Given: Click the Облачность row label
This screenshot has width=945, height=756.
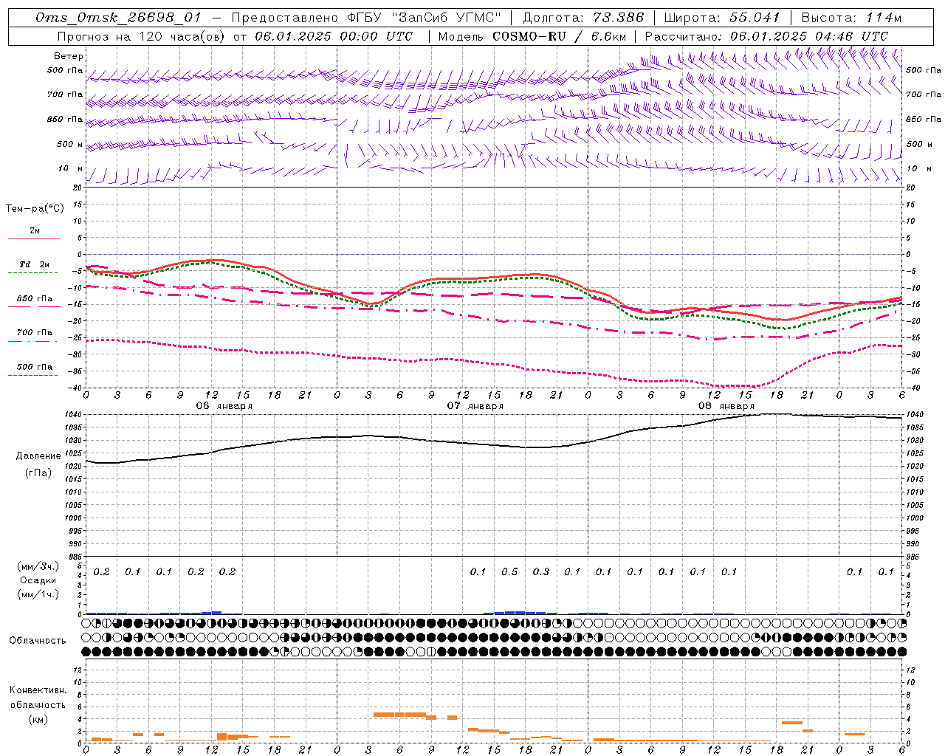Looking at the screenshot, I should coord(38,641).
